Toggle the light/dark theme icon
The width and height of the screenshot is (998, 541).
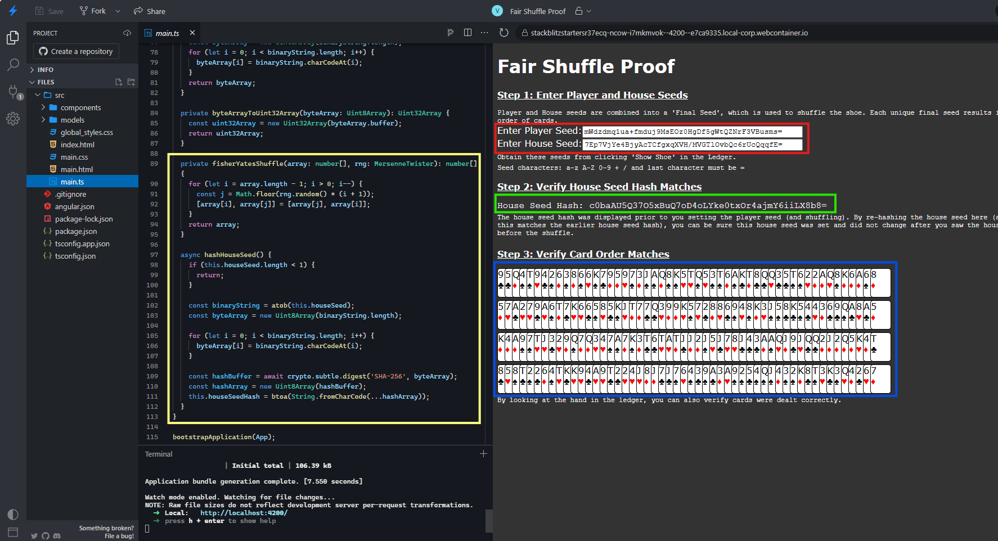point(13,515)
